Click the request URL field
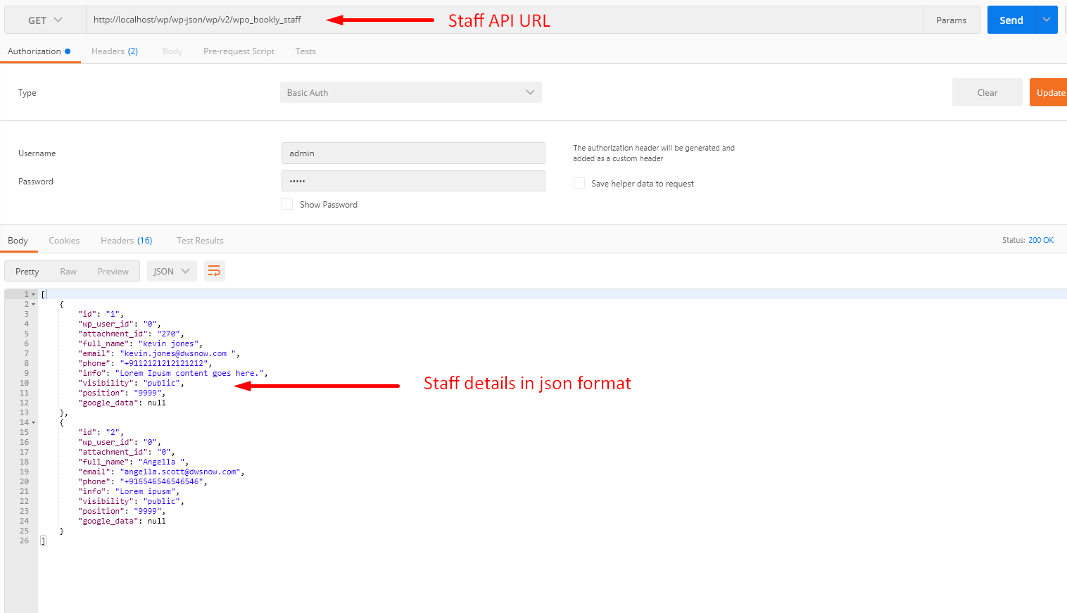The height and width of the screenshot is (613, 1067). pyautogui.click(x=504, y=20)
